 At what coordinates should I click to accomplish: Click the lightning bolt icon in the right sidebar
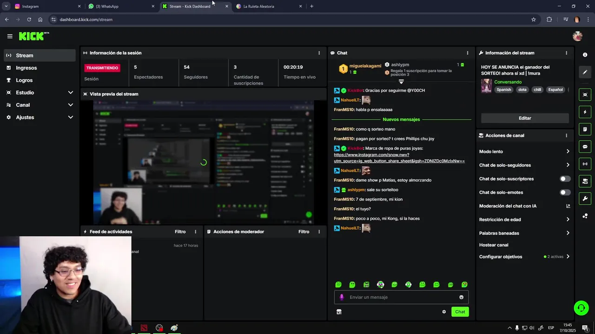point(585,112)
